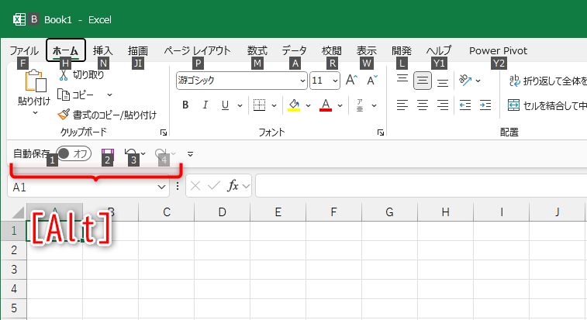Switch to Page Layout (ページ レイアウト) tab
This screenshot has width=587, height=320.
click(197, 50)
